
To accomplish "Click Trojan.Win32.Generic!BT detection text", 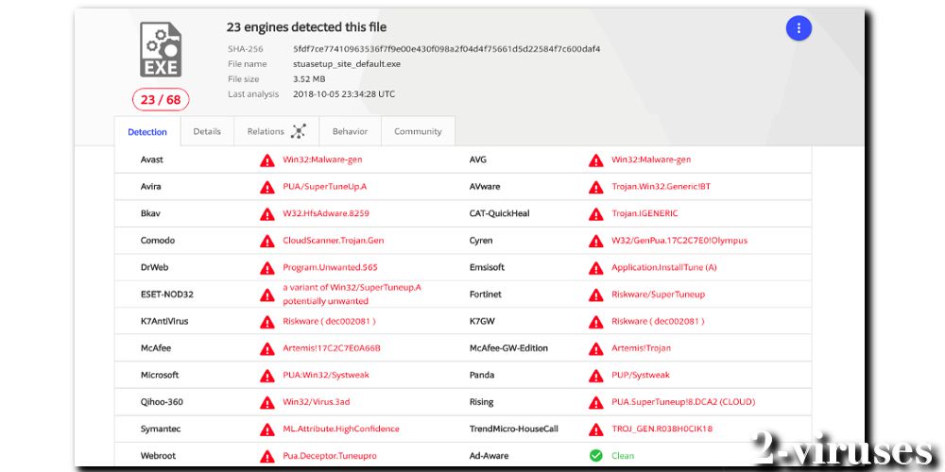I will click(661, 187).
